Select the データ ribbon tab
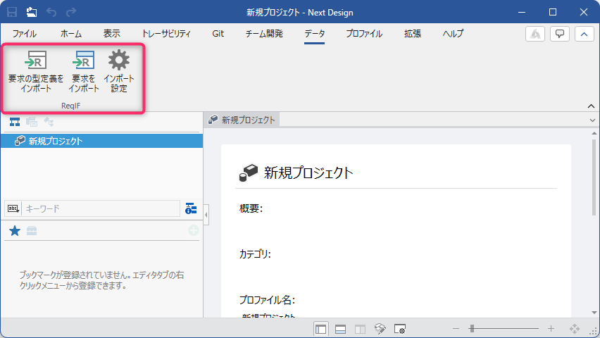 (315, 34)
